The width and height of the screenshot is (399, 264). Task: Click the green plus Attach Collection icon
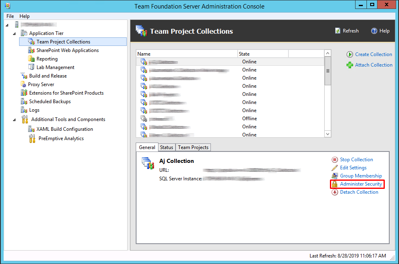click(350, 65)
